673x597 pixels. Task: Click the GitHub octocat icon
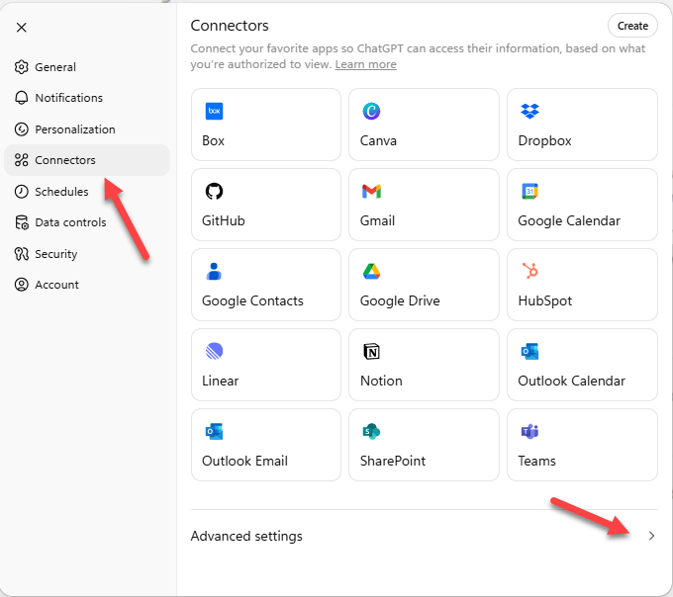click(x=214, y=191)
